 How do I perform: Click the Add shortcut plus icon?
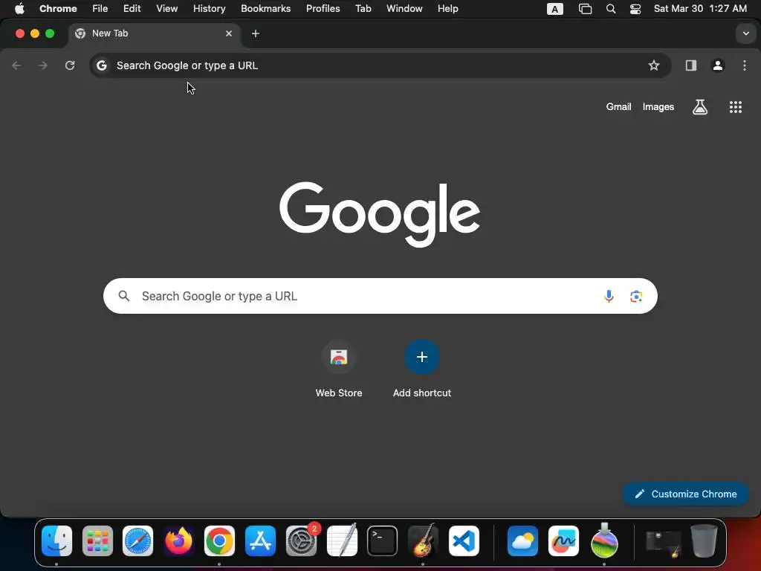(422, 357)
